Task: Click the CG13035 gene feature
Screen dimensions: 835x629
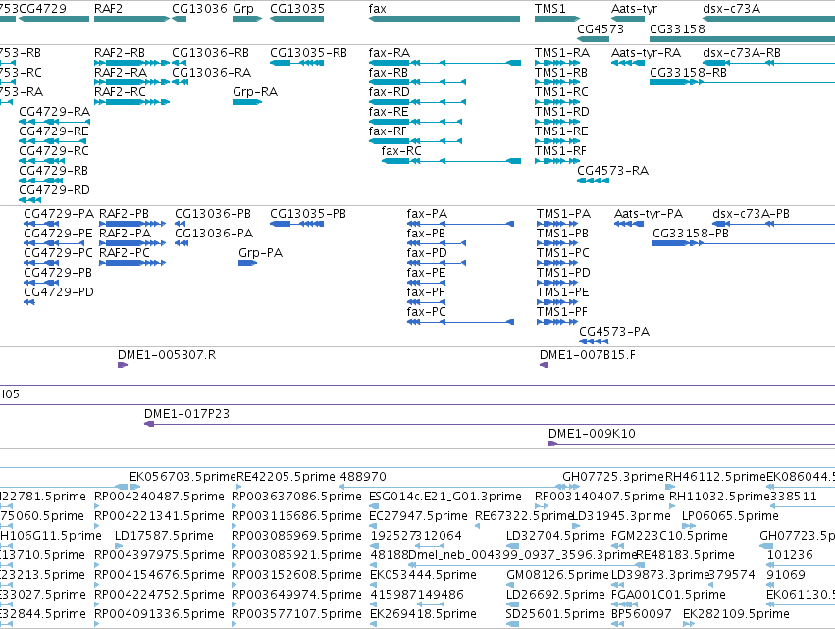Action: (x=296, y=19)
